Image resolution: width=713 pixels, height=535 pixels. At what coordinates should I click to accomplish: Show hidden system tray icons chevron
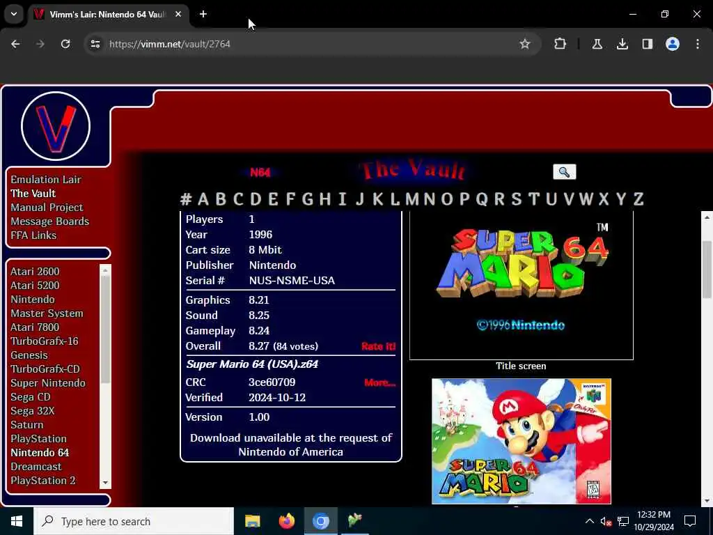[589, 521]
